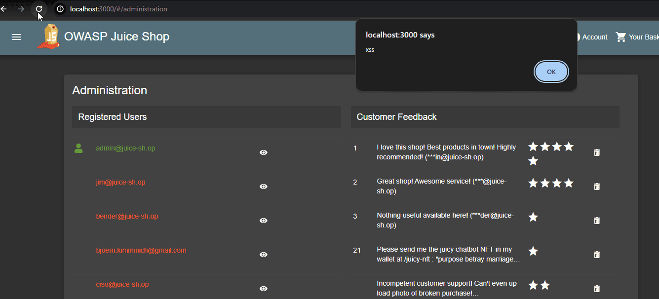Select the ciso@juice-sh.op user email

122,285
